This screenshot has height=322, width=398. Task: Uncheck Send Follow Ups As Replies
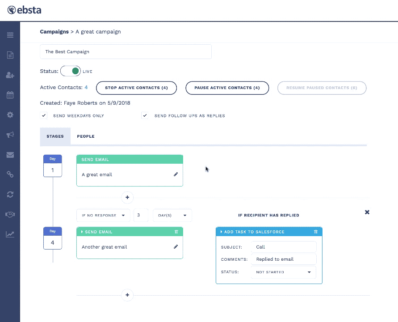click(145, 115)
